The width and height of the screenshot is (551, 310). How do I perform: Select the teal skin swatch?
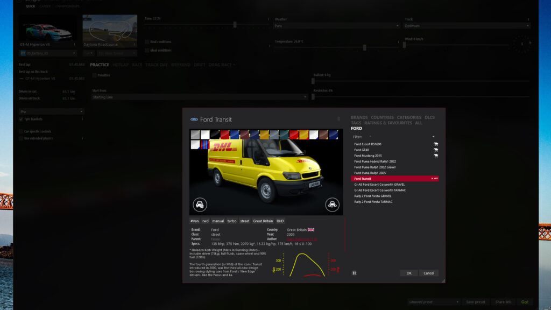pos(284,135)
